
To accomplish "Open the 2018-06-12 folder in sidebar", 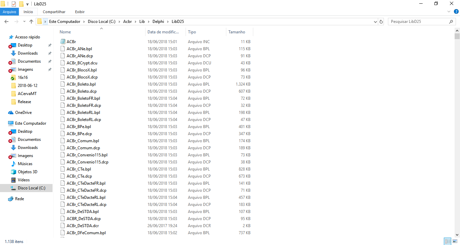I will 28,86.
